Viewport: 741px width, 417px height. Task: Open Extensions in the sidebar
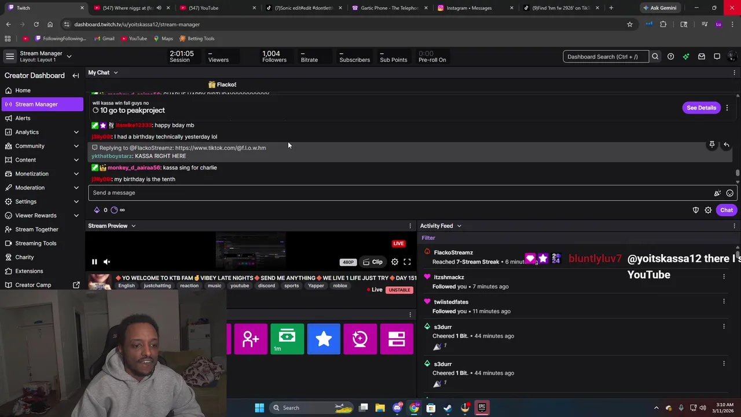[x=42, y=271]
